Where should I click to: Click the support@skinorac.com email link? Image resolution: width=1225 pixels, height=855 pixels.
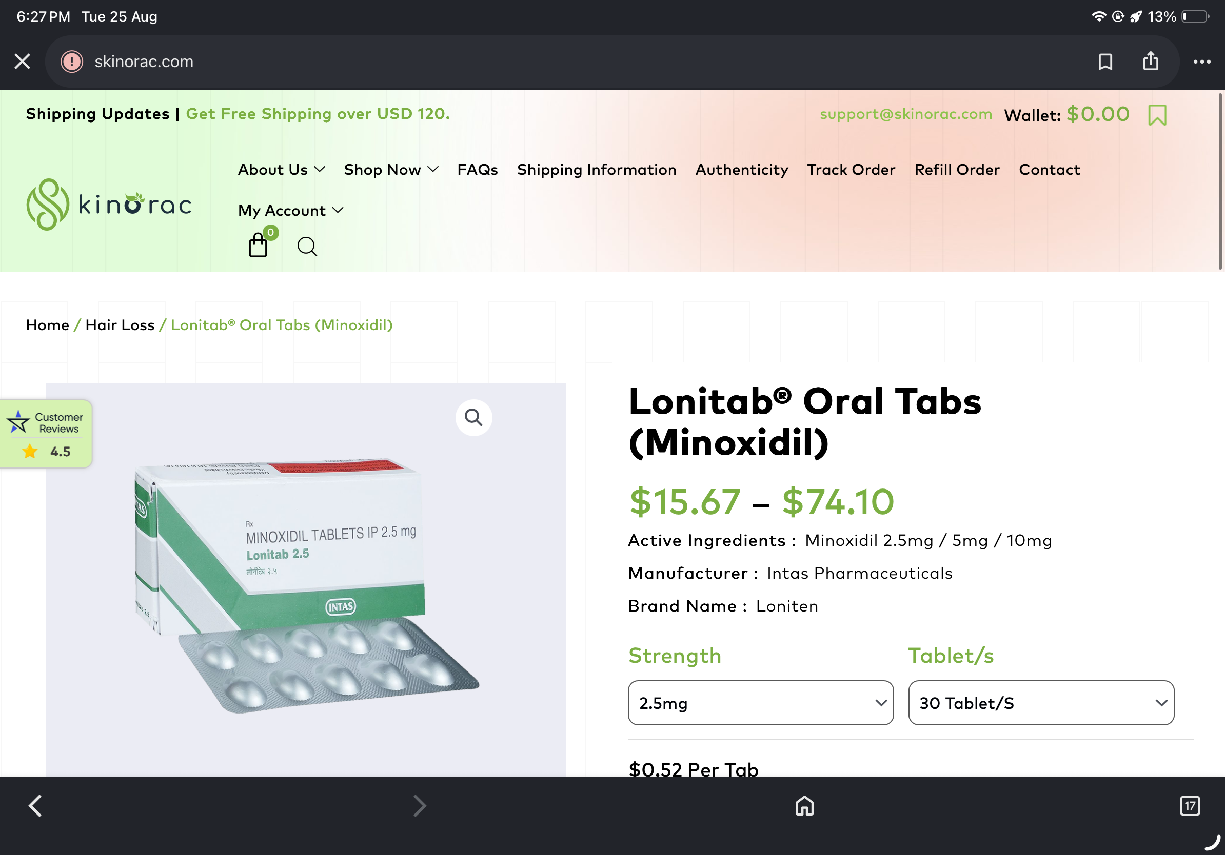[906, 114]
